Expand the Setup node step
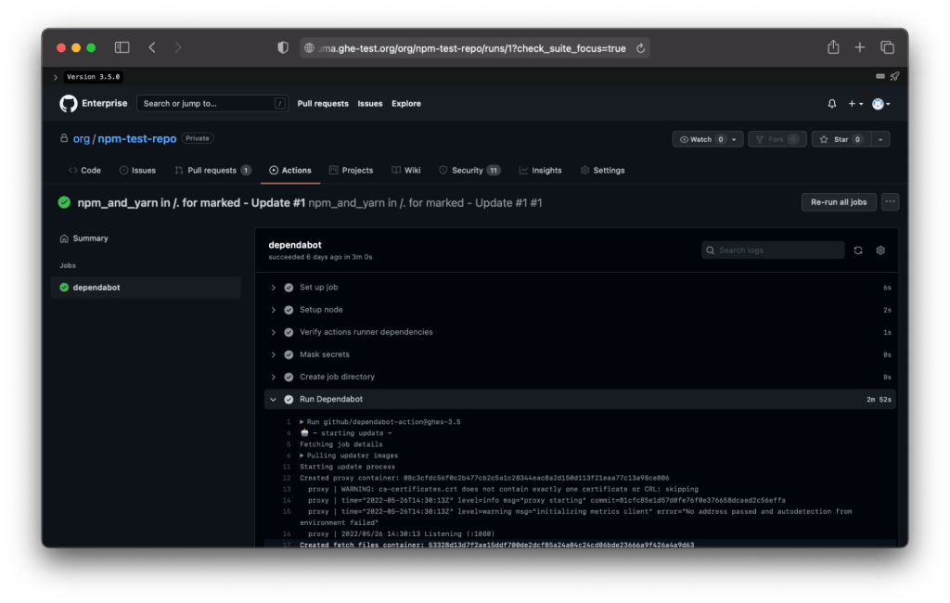 (x=580, y=310)
